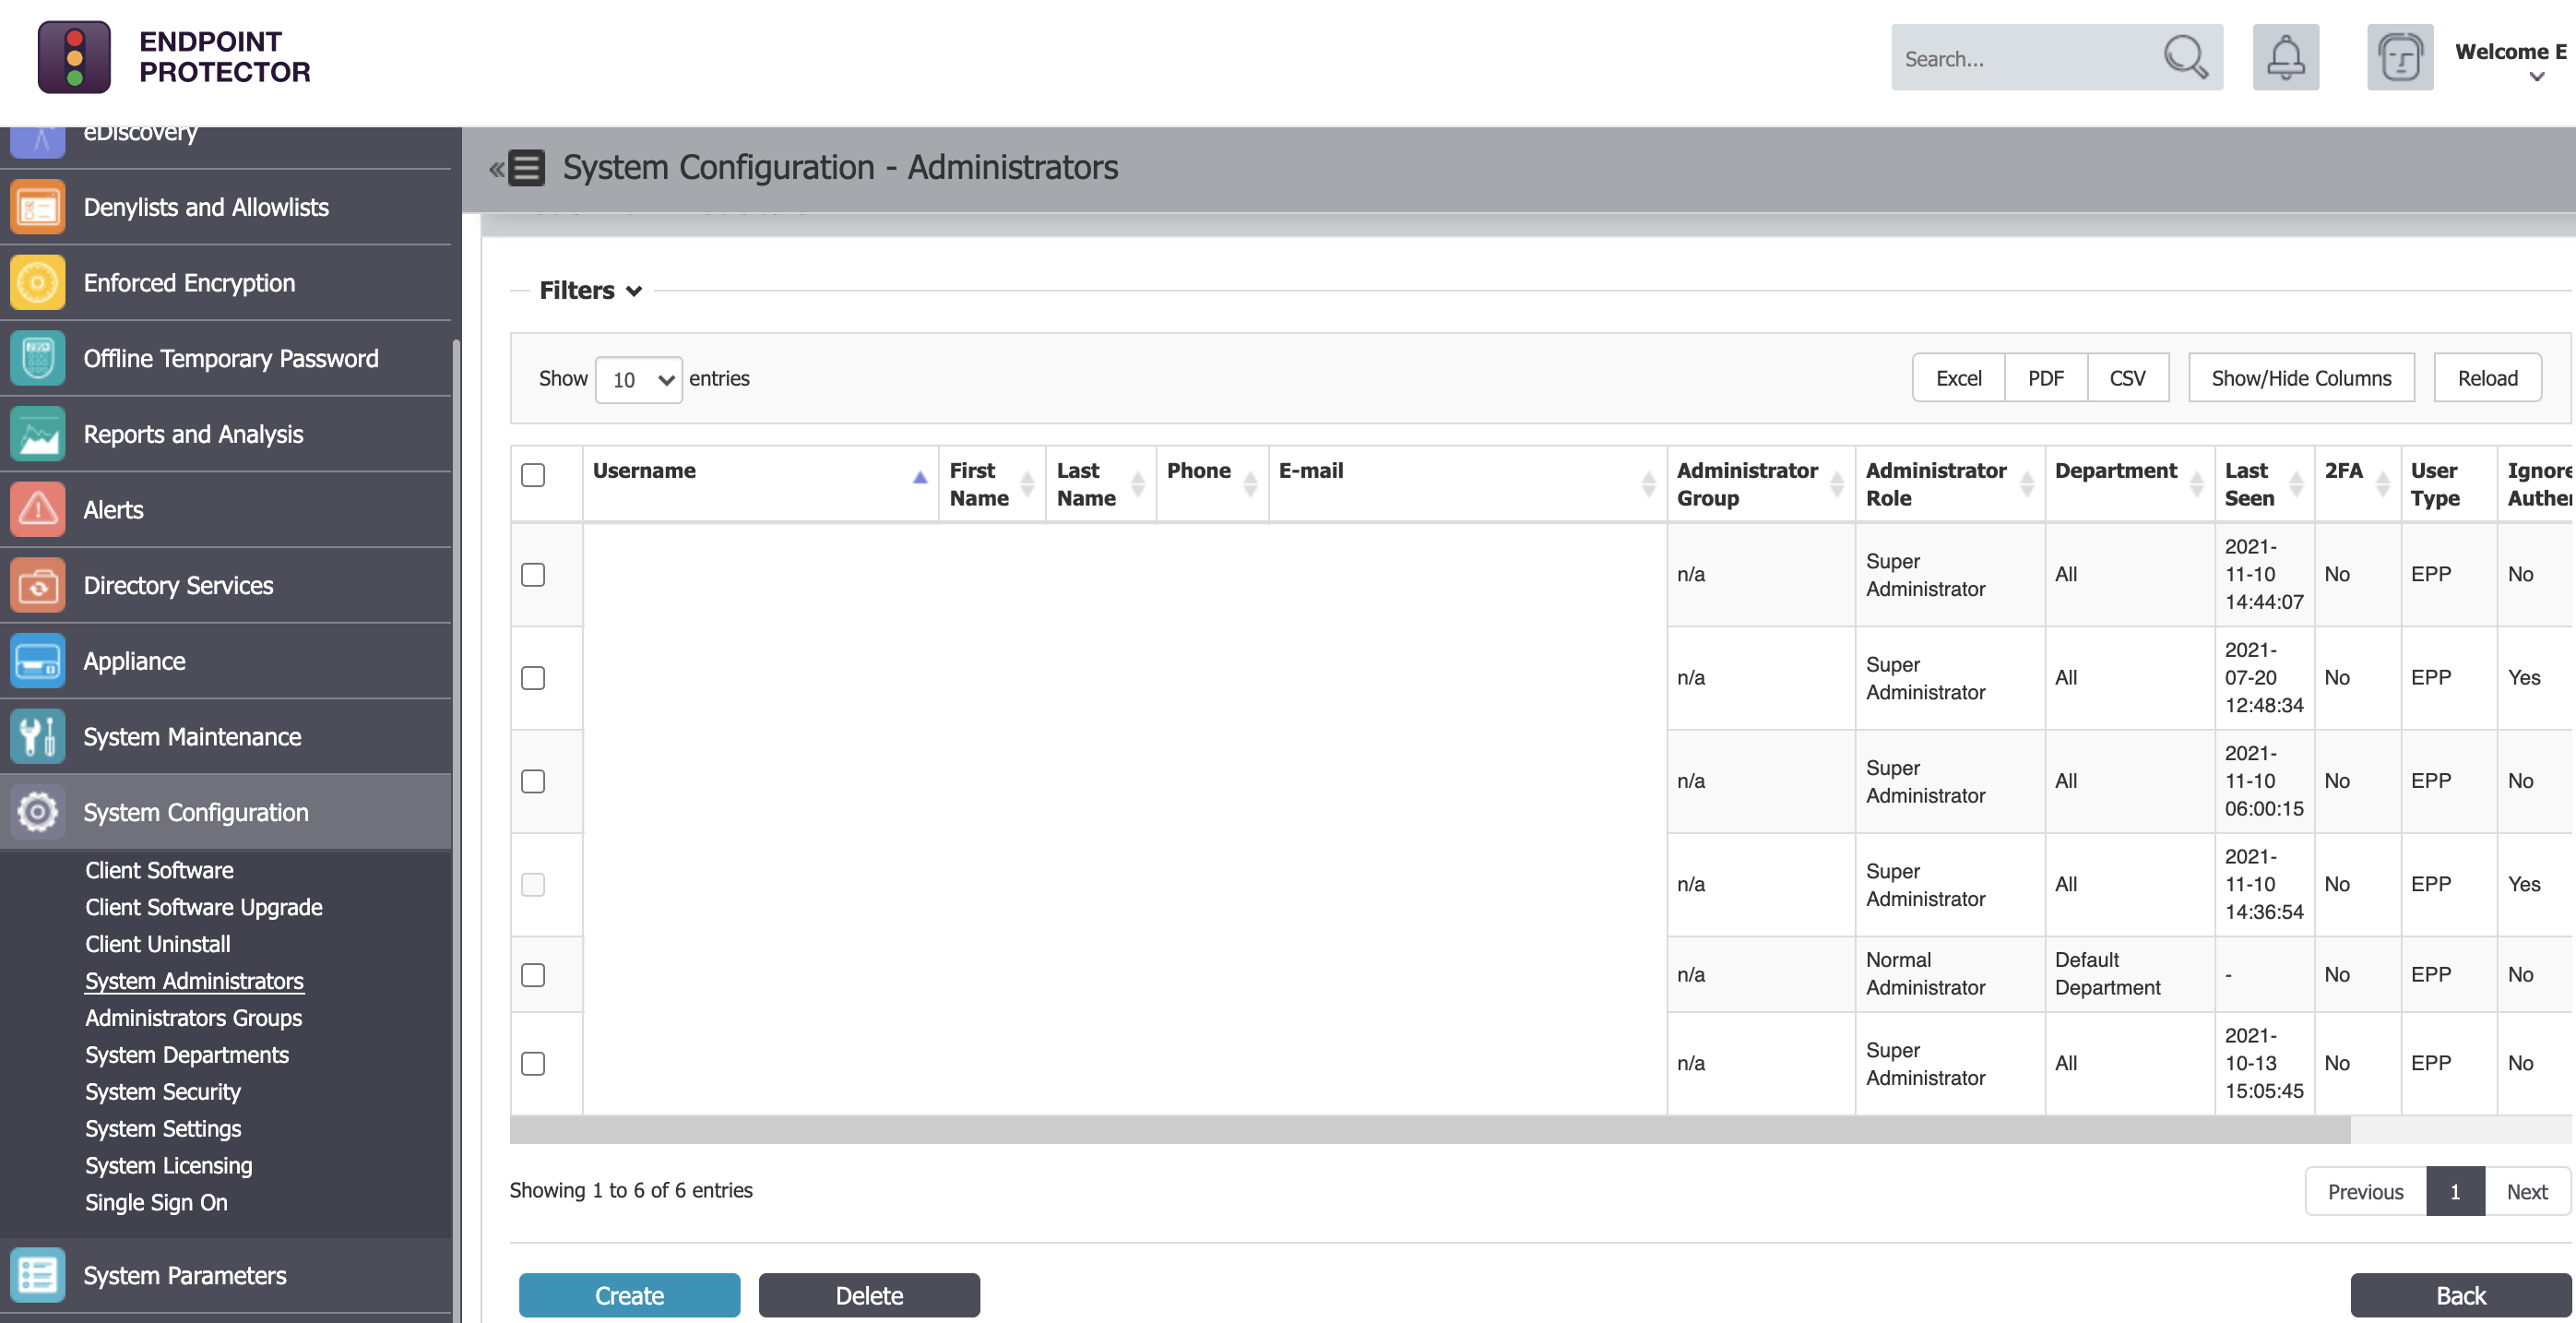Image resolution: width=2576 pixels, height=1323 pixels.
Task: Open the user avatar icon
Action: (2399, 57)
